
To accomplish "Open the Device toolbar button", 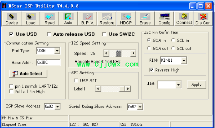I will 12,19.
